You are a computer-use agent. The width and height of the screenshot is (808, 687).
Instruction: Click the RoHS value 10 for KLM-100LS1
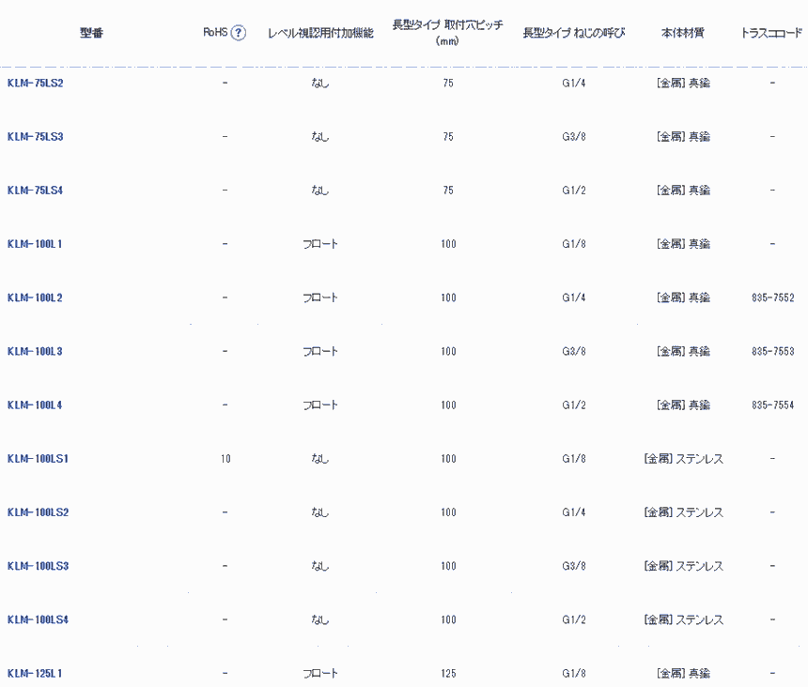225,459
